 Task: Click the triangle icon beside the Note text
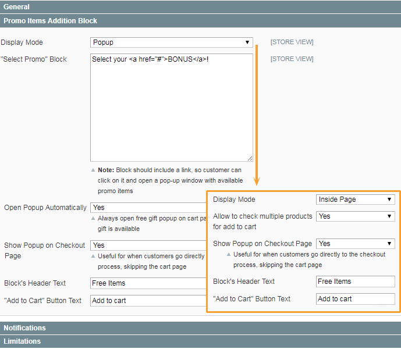point(93,170)
